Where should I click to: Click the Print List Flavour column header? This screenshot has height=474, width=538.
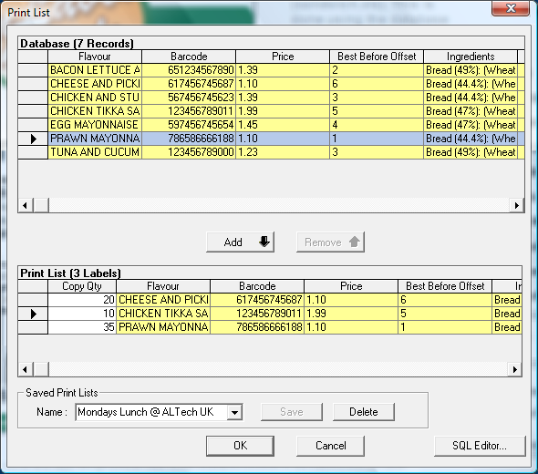click(x=163, y=286)
